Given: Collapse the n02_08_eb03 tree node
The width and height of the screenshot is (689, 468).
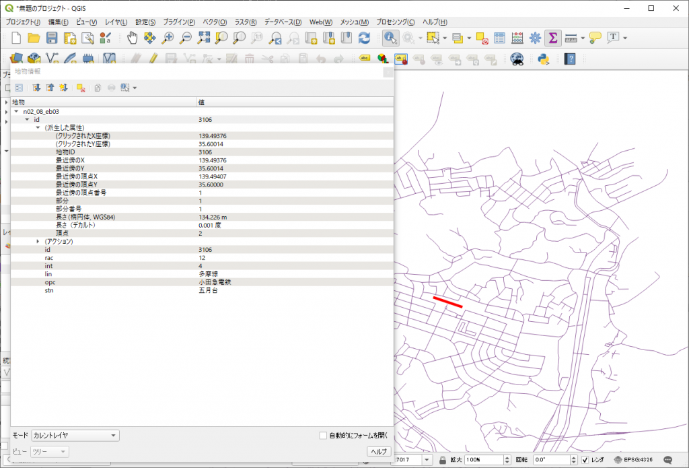Looking at the screenshot, I should [15, 111].
